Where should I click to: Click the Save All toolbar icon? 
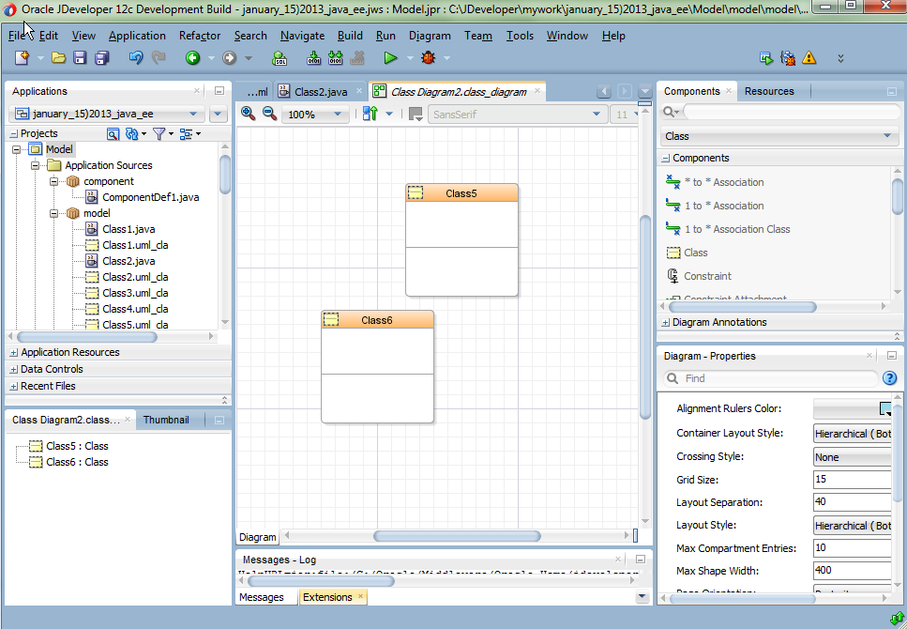point(102,57)
